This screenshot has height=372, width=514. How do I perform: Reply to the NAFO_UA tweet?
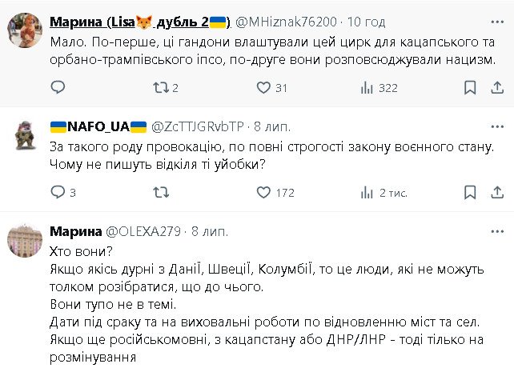click(58, 192)
